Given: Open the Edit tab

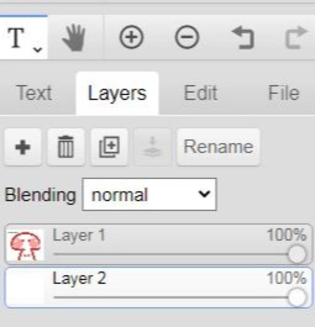Looking at the screenshot, I should click(201, 93).
